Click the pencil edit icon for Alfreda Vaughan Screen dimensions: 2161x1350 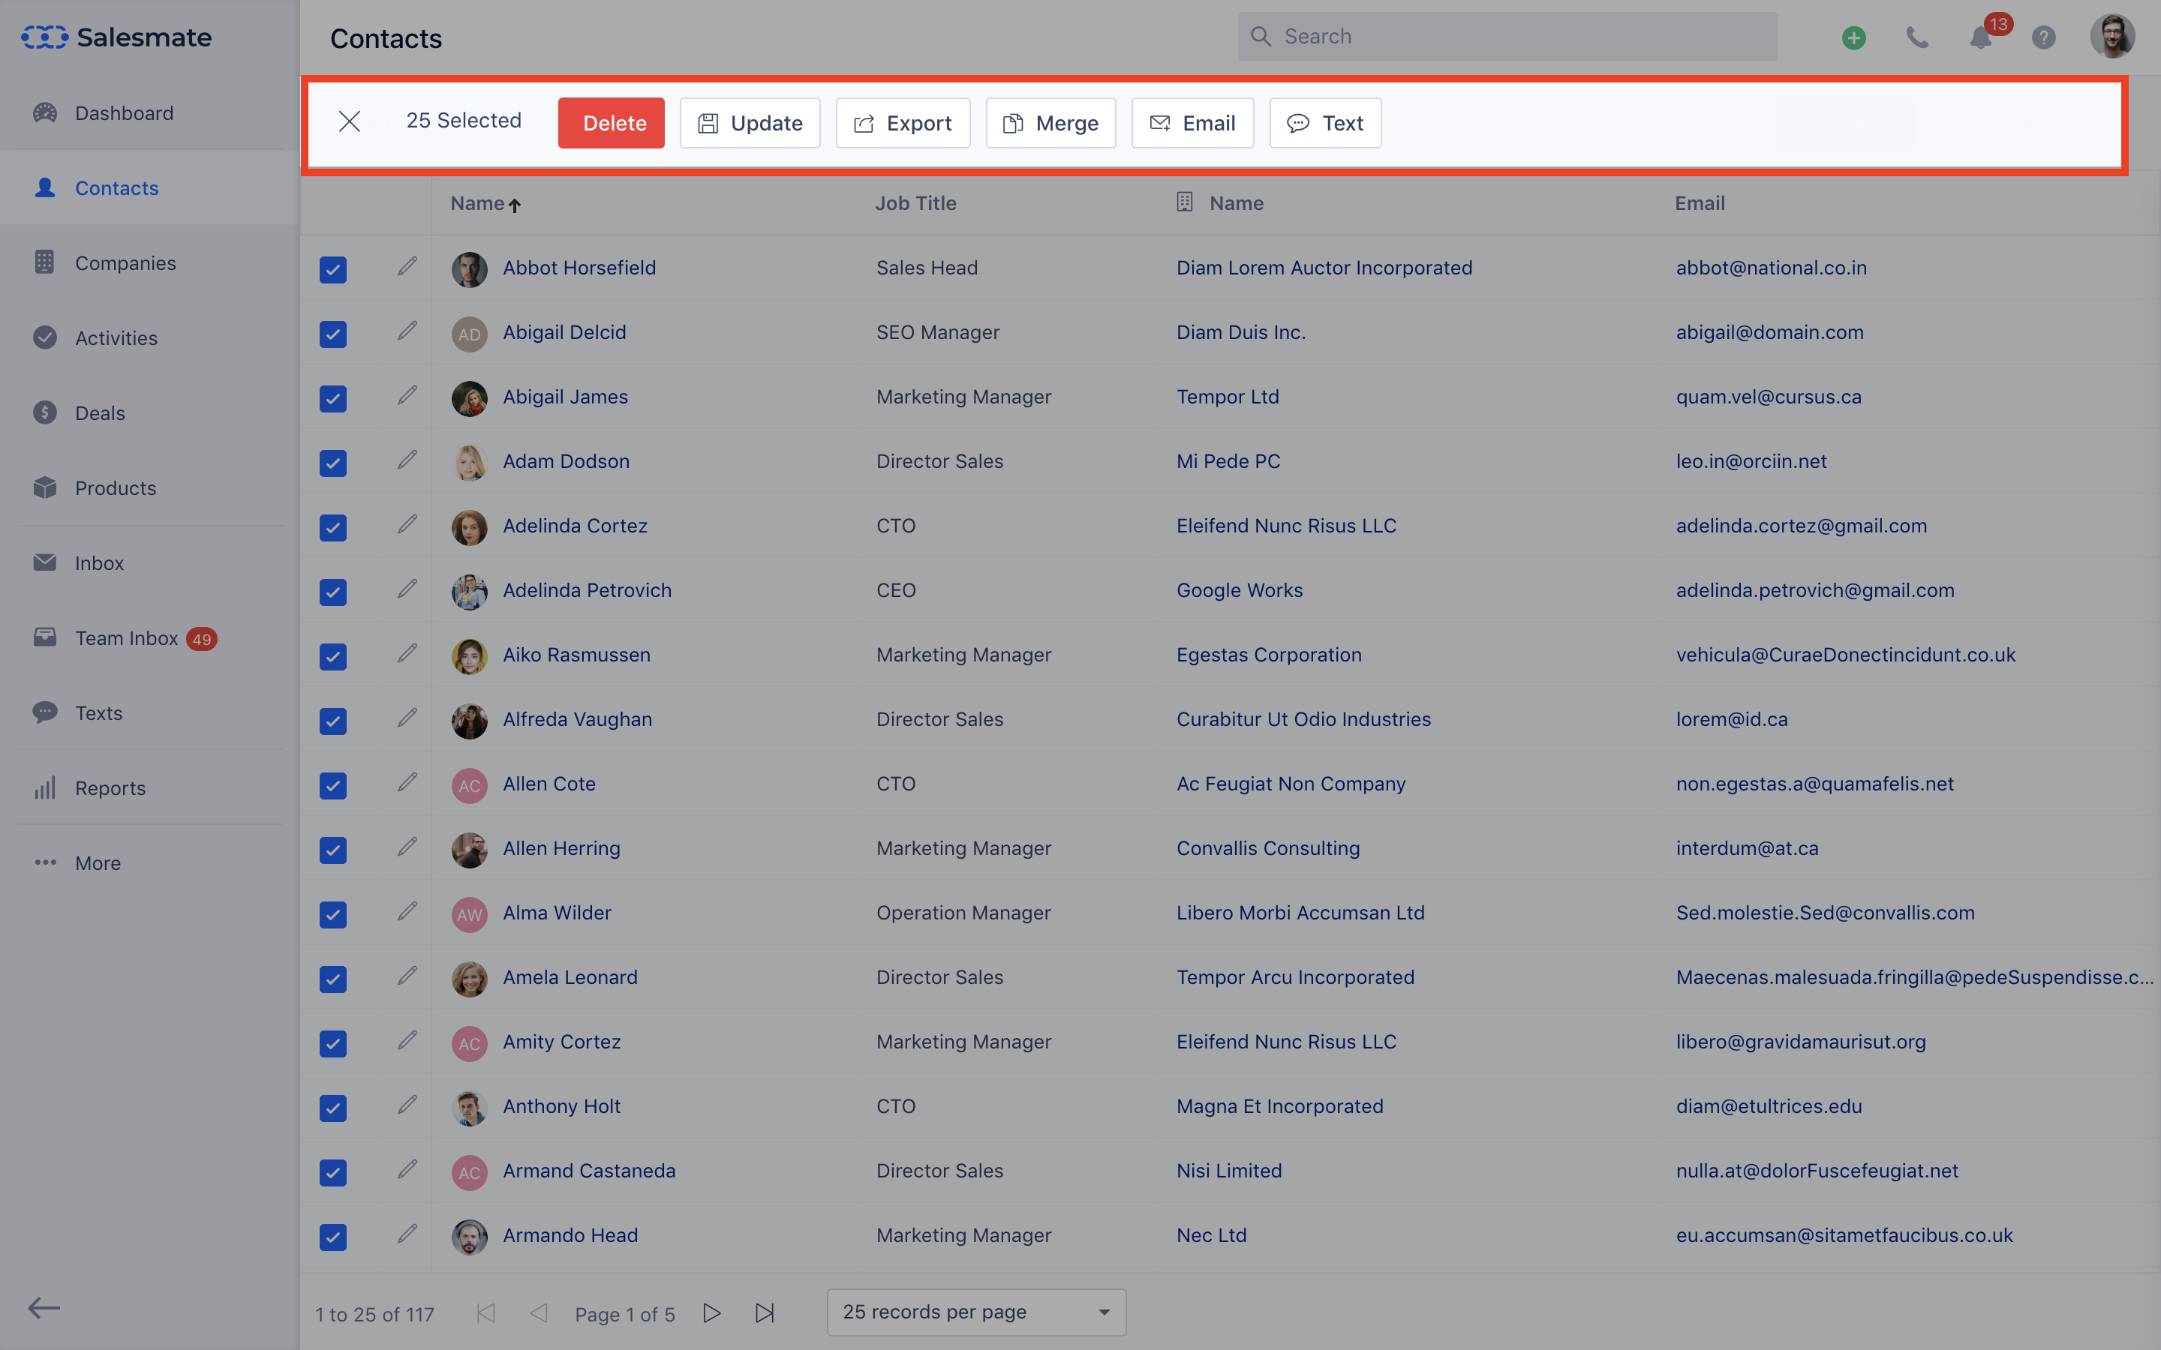(407, 718)
